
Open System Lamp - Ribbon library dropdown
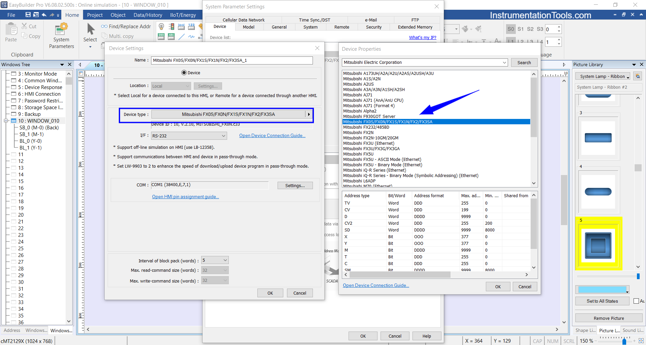point(603,76)
